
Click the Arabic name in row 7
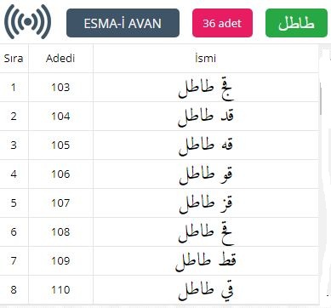point(206,261)
